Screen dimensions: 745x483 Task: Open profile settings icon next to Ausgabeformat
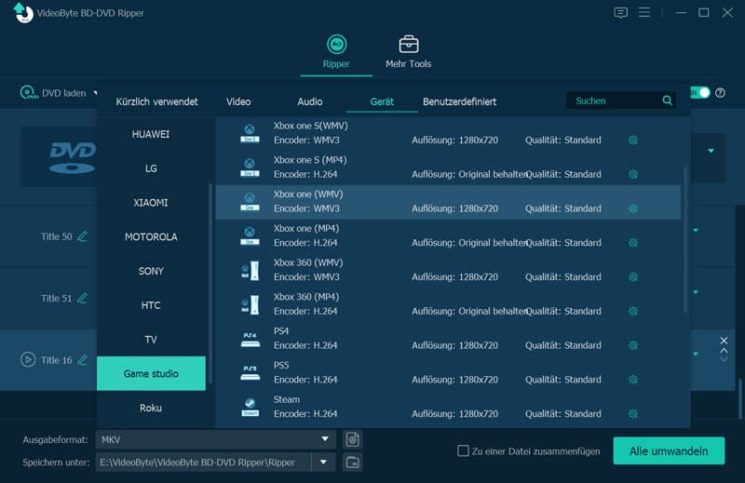point(353,439)
